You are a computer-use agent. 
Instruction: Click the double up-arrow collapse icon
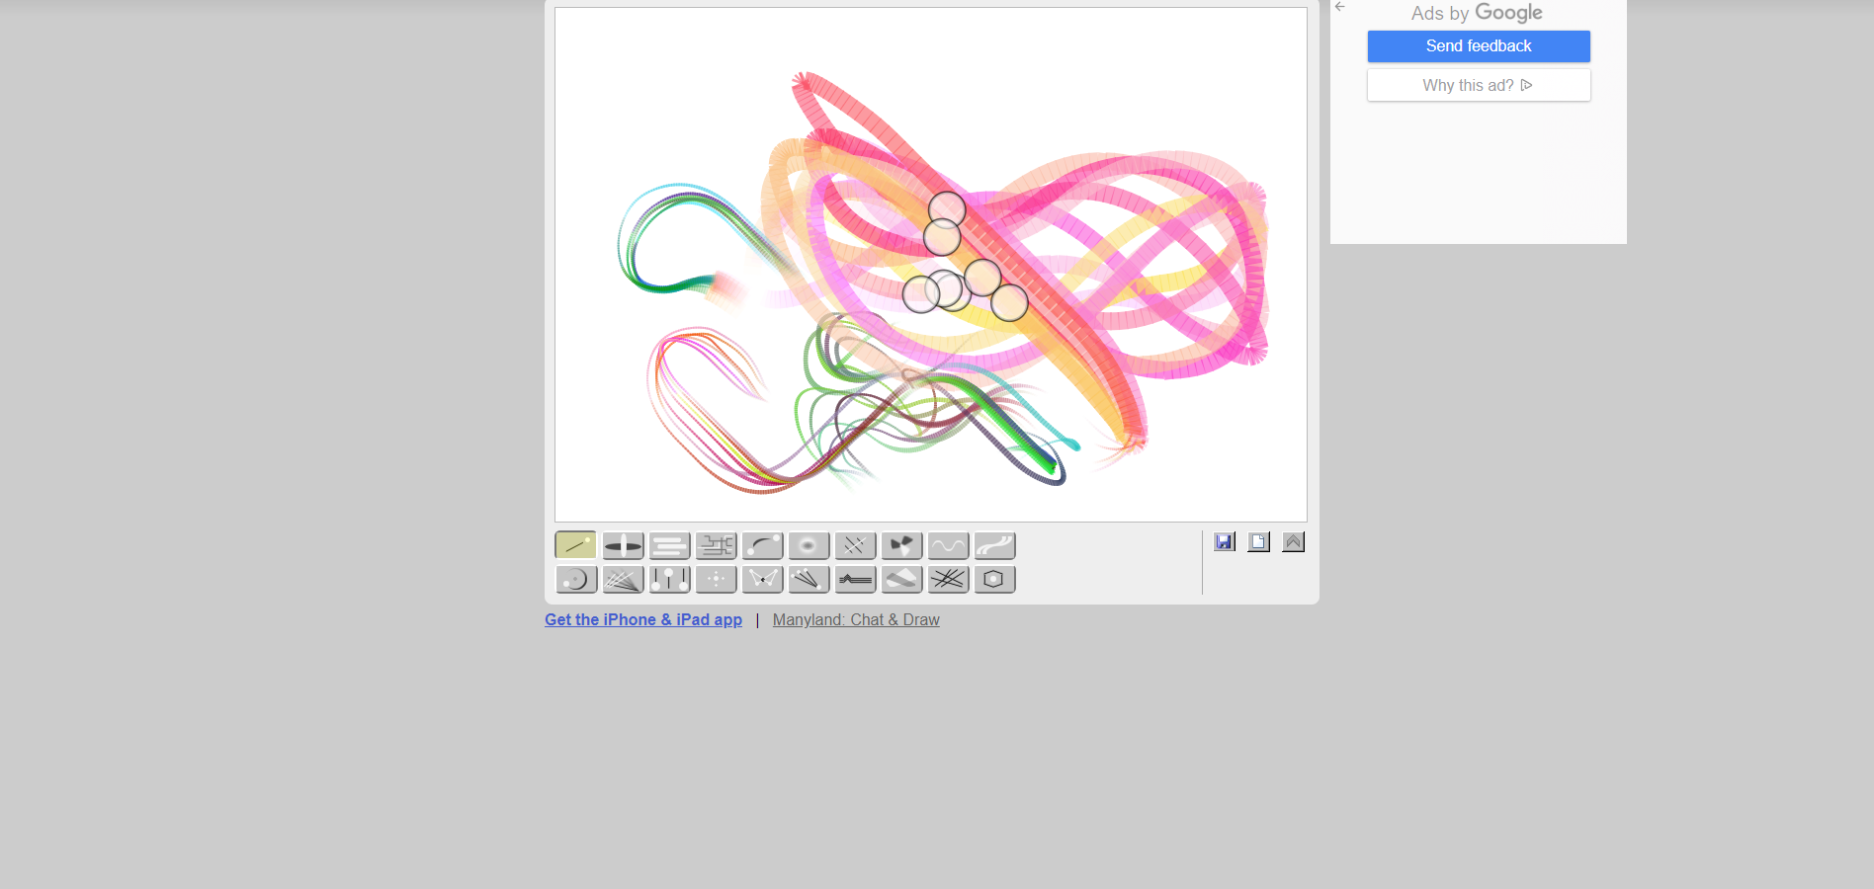click(x=1293, y=541)
